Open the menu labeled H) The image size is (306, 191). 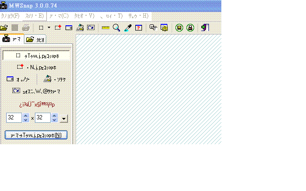(138, 16)
